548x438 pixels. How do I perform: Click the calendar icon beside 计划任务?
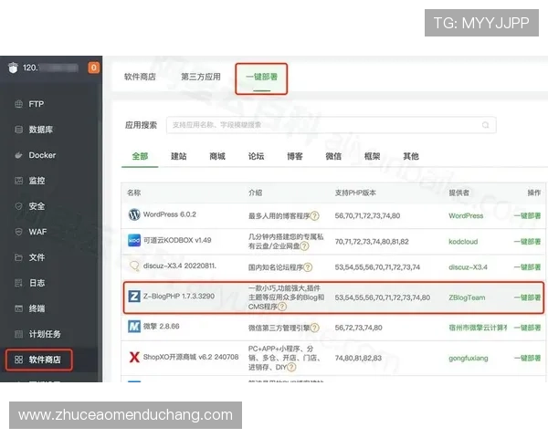[x=19, y=334]
